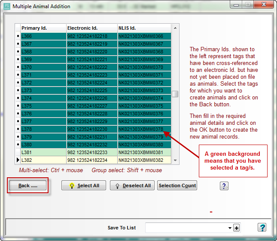Viewport: 277px width, 241px height.
Task: Click the plus icon beside Save To List
Action: click(237, 228)
